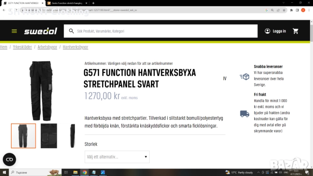Open the round chat widget button
The height and width of the screenshot is (176, 313).
pos(9,159)
